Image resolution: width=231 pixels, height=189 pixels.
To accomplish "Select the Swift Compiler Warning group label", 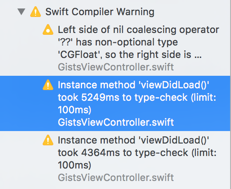I will (100, 12).
